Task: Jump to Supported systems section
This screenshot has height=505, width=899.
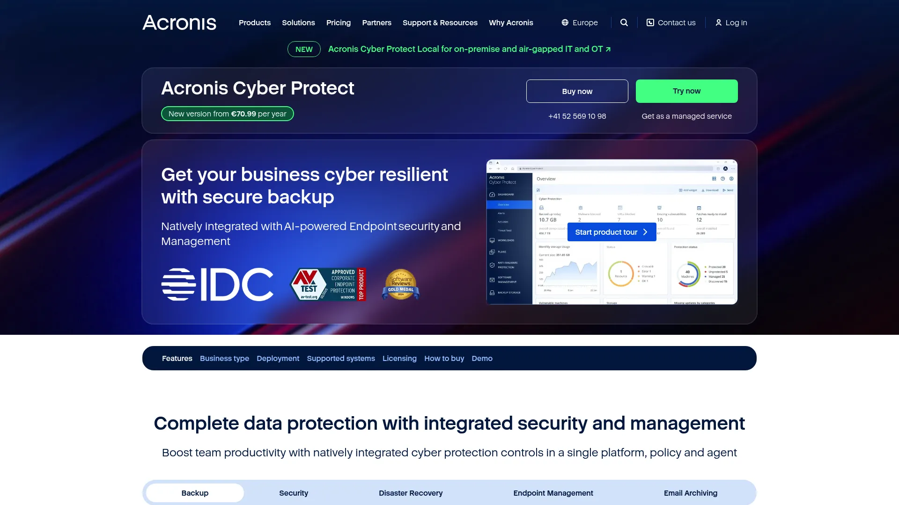Action: coord(341,358)
